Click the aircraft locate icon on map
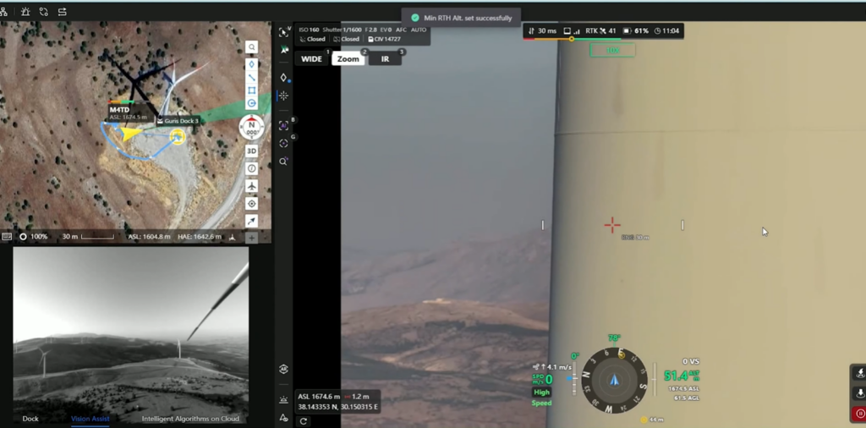This screenshot has height=428, width=866. pyautogui.click(x=252, y=186)
